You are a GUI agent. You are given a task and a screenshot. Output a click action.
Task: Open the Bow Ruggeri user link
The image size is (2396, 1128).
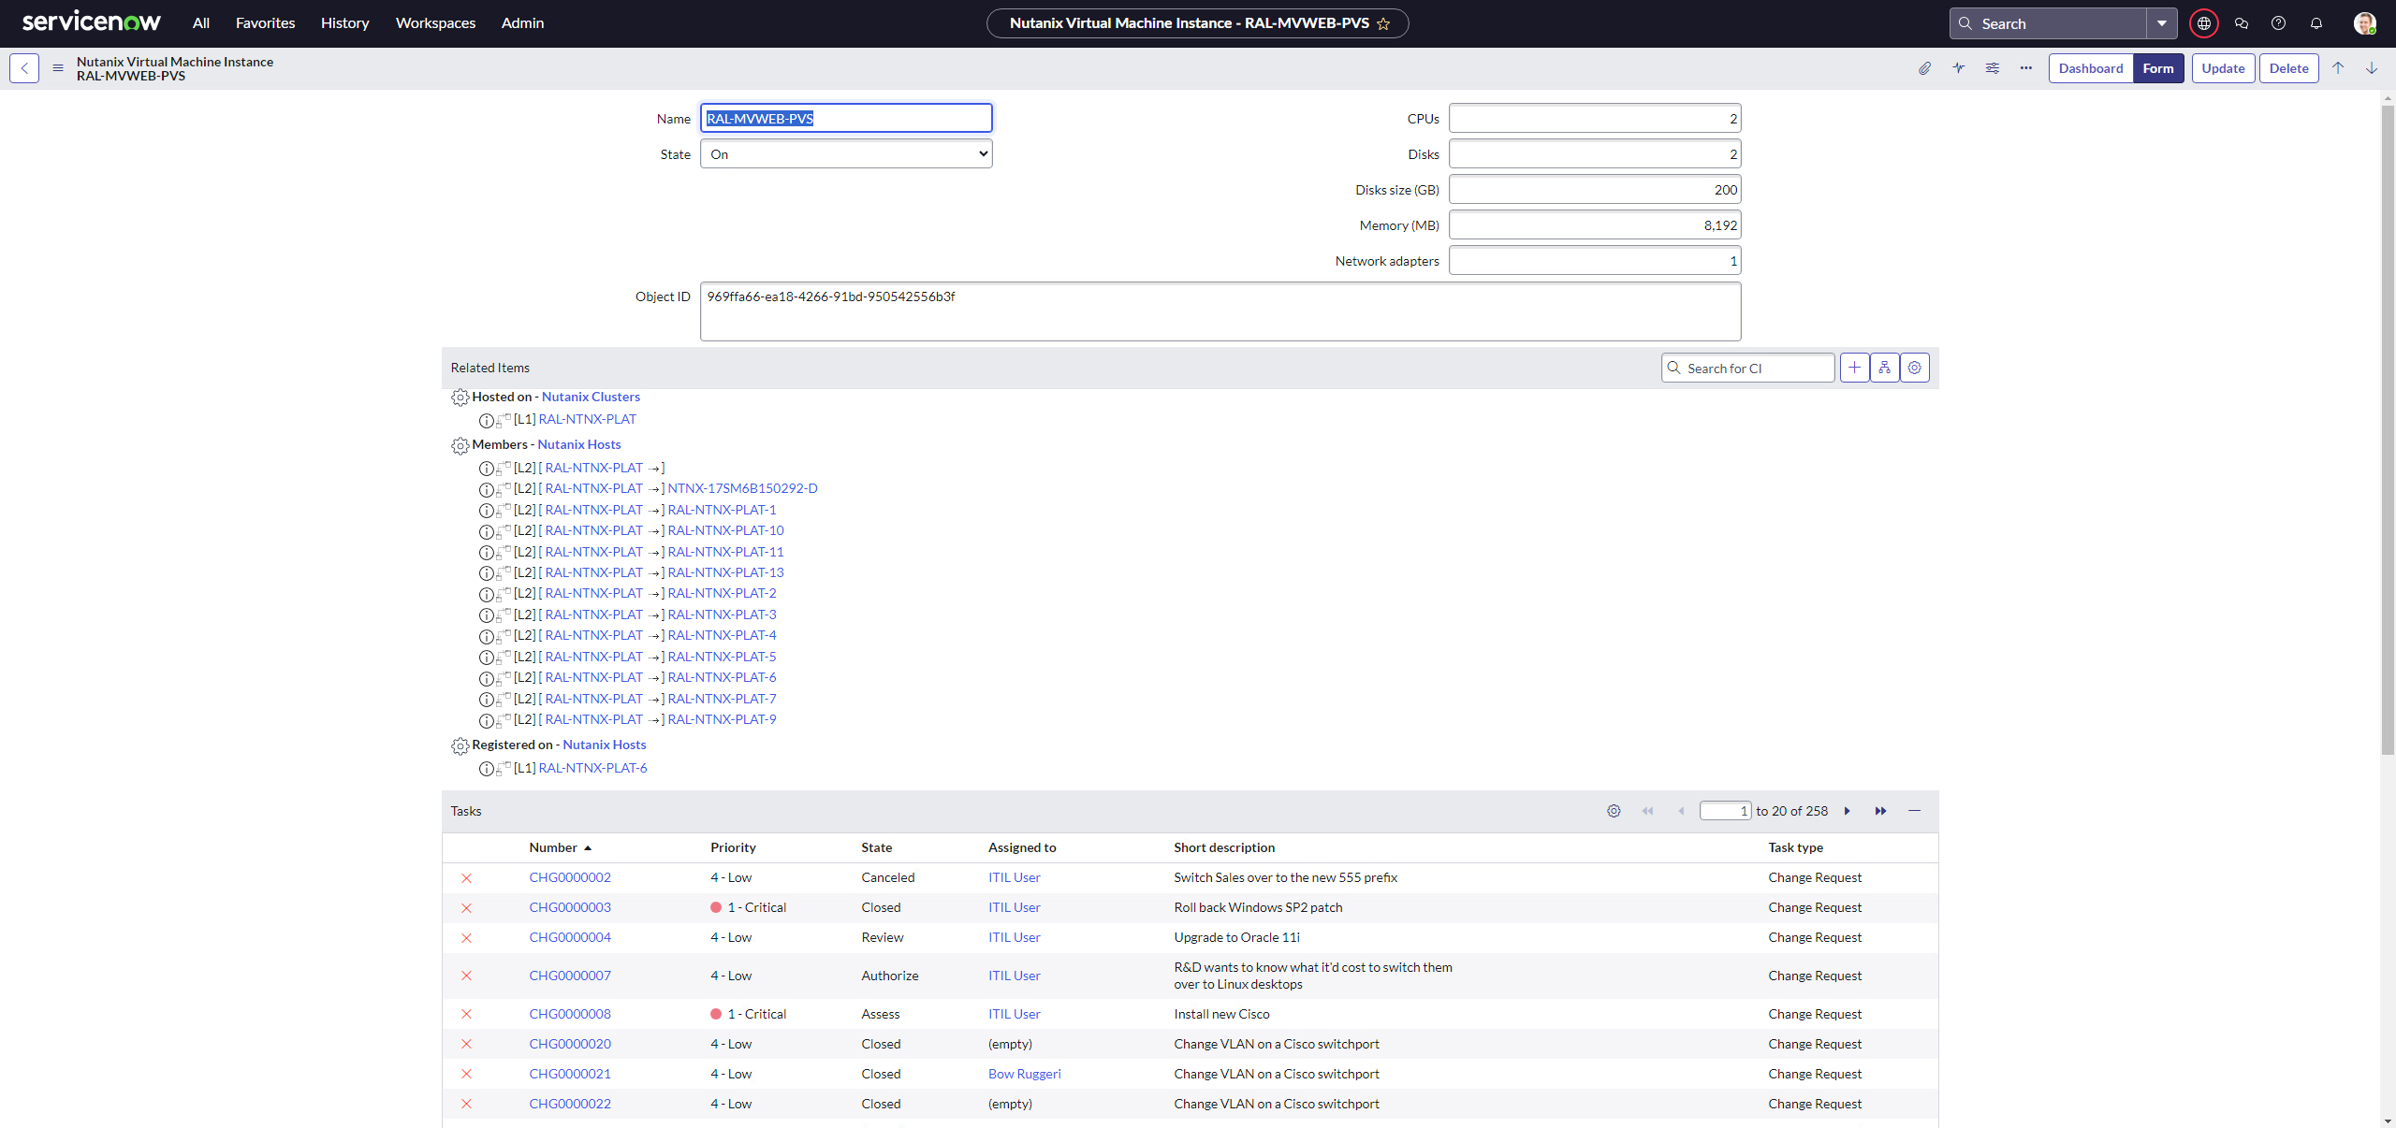pyautogui.click(x=1025, y=1074)
